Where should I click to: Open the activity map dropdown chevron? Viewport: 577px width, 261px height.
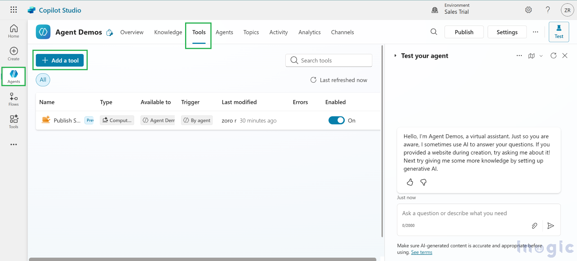point(541,56)
